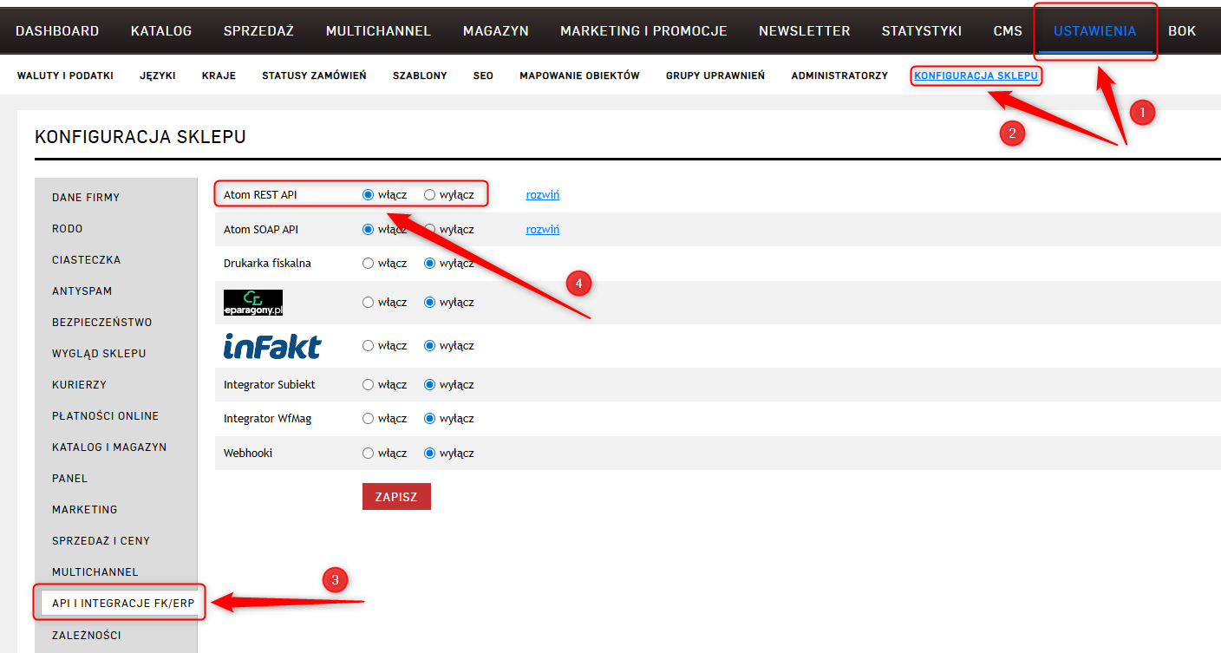Open Statusy Zamówień submenu
Screen dimensions: 1221x653
314,76
